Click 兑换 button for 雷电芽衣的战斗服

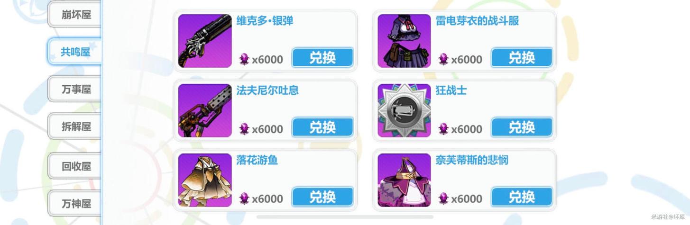pos(522,58)
